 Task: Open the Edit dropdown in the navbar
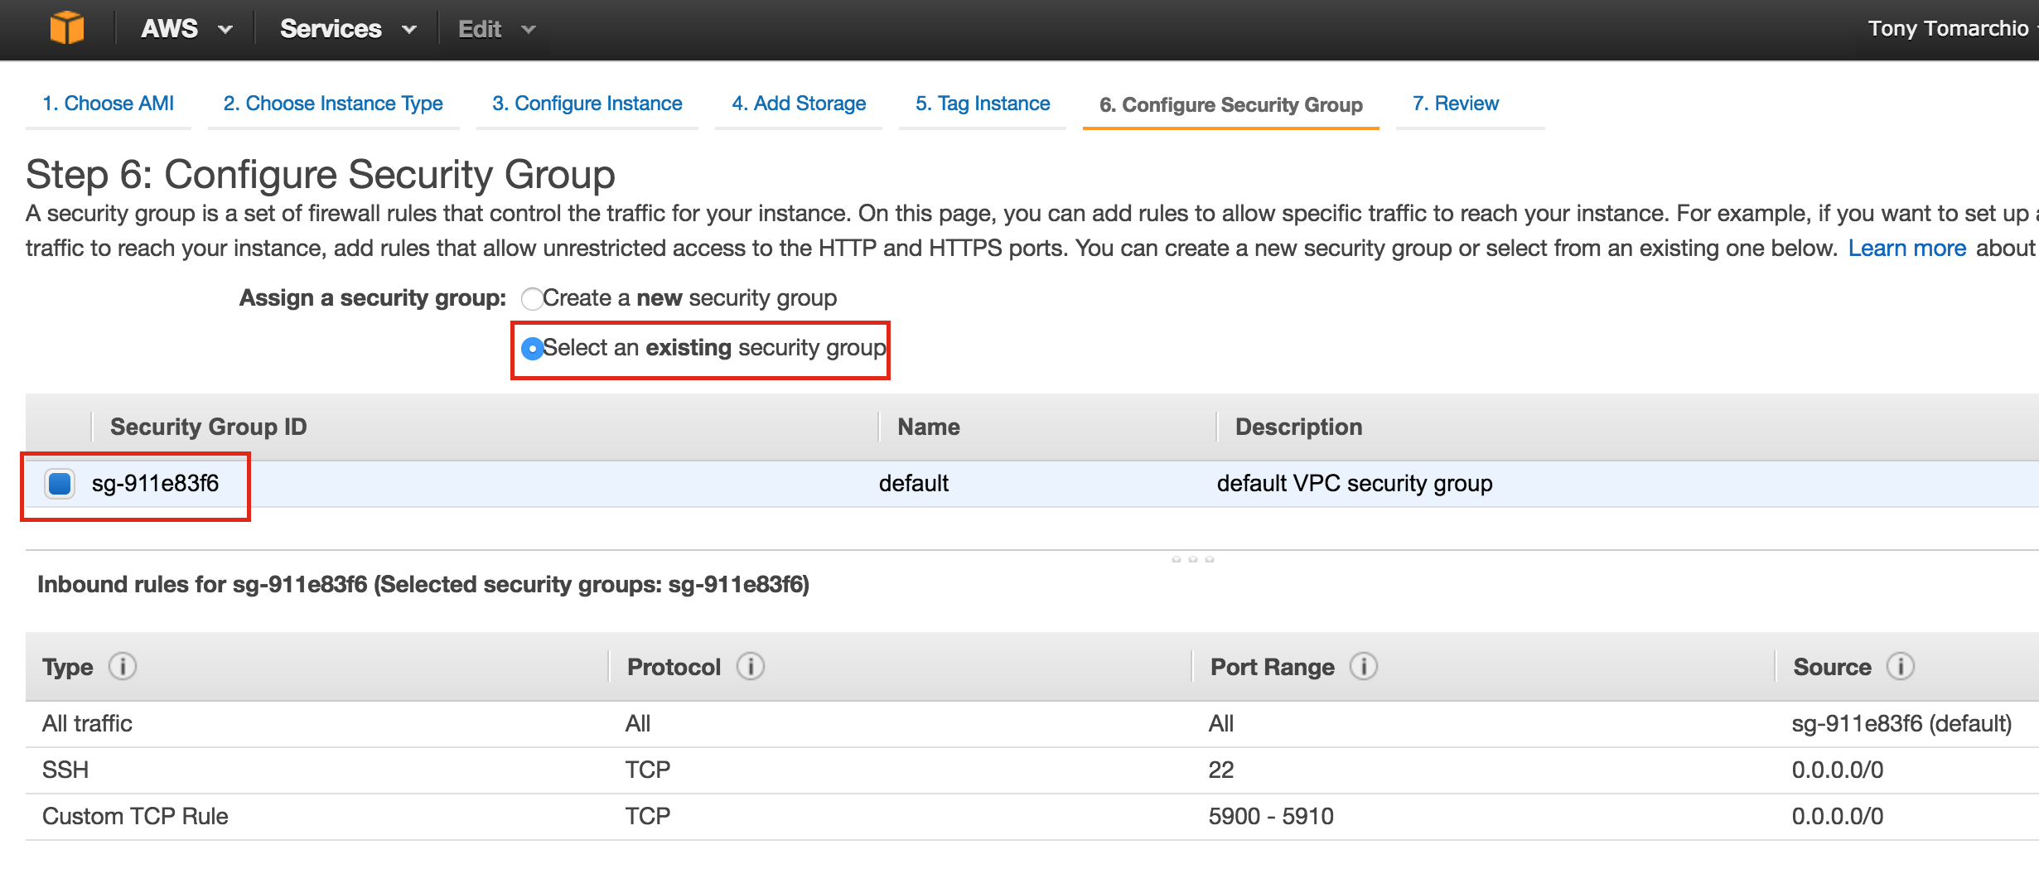tap(497, 30)
